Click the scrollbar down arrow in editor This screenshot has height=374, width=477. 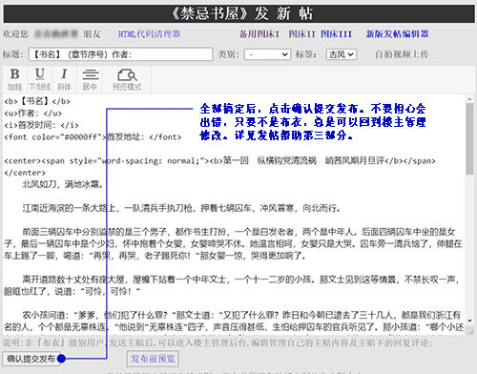(469, 321)
